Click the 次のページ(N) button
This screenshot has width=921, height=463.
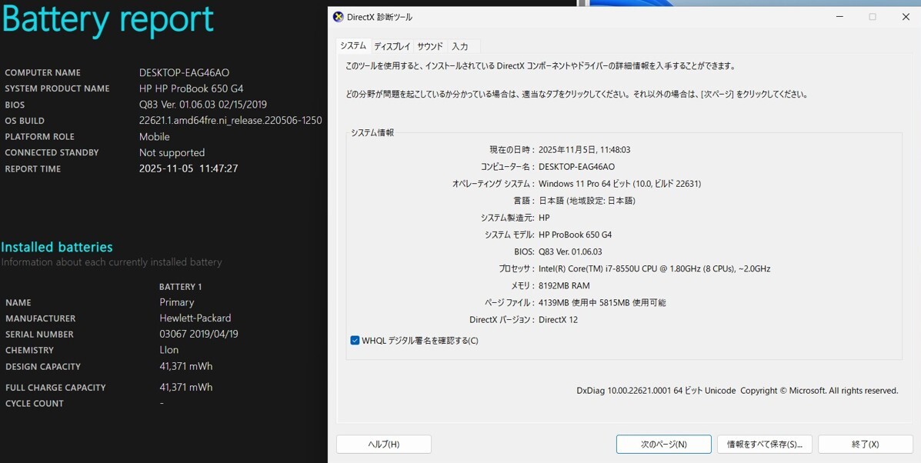[x=664, y=445]
